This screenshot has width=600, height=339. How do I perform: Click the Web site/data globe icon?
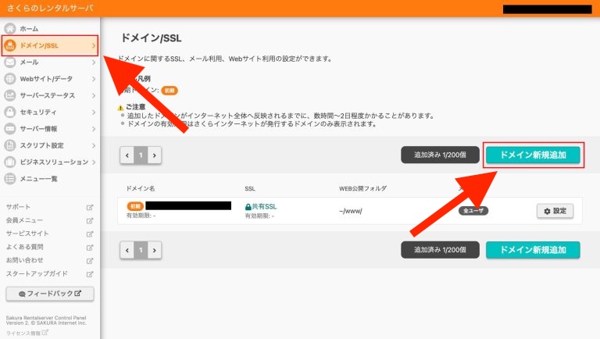(10, 79)
